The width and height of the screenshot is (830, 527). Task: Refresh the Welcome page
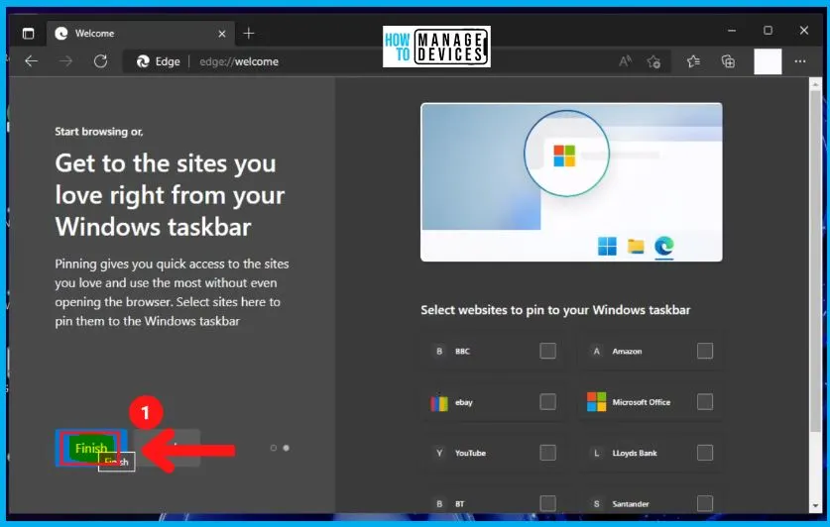(x=100, y=61)
